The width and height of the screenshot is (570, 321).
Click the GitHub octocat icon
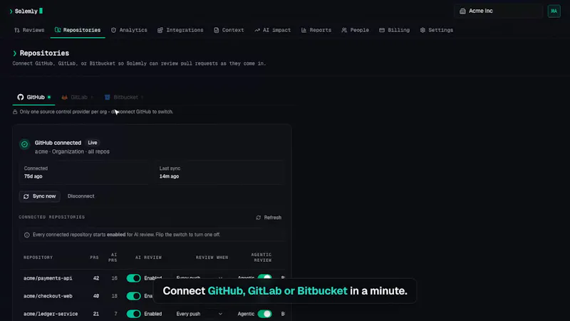coord(21,97)
